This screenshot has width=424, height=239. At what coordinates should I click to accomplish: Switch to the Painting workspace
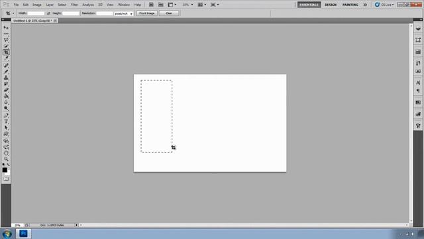[350, 5]
